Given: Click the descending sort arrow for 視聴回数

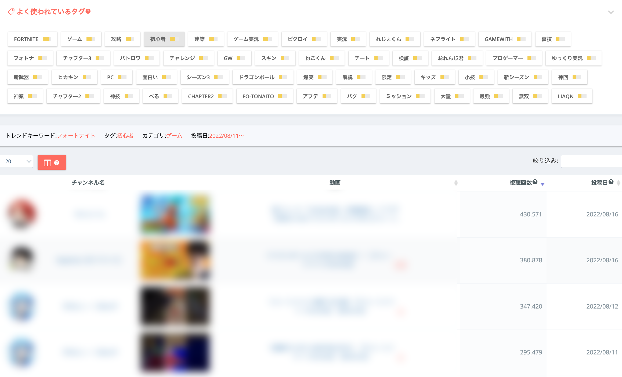Looking at the screenshot, I should pos(543,184).
